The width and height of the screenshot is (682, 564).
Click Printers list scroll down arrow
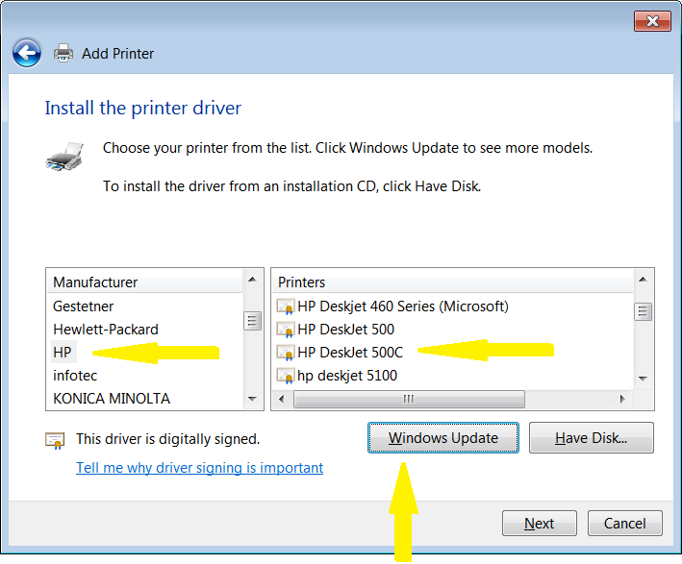click(643, 379)
